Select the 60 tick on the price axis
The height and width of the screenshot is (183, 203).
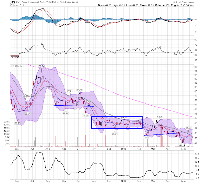[x=196, y=91]
